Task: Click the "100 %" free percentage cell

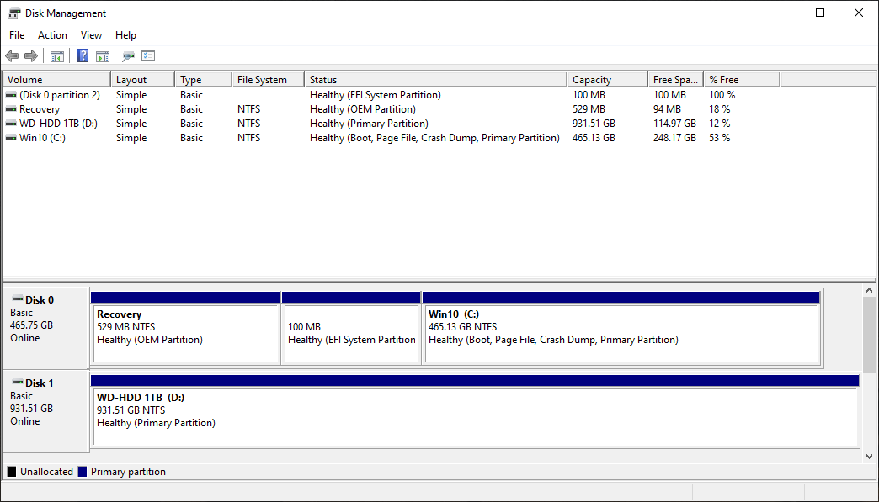Action: click(722, 95)
